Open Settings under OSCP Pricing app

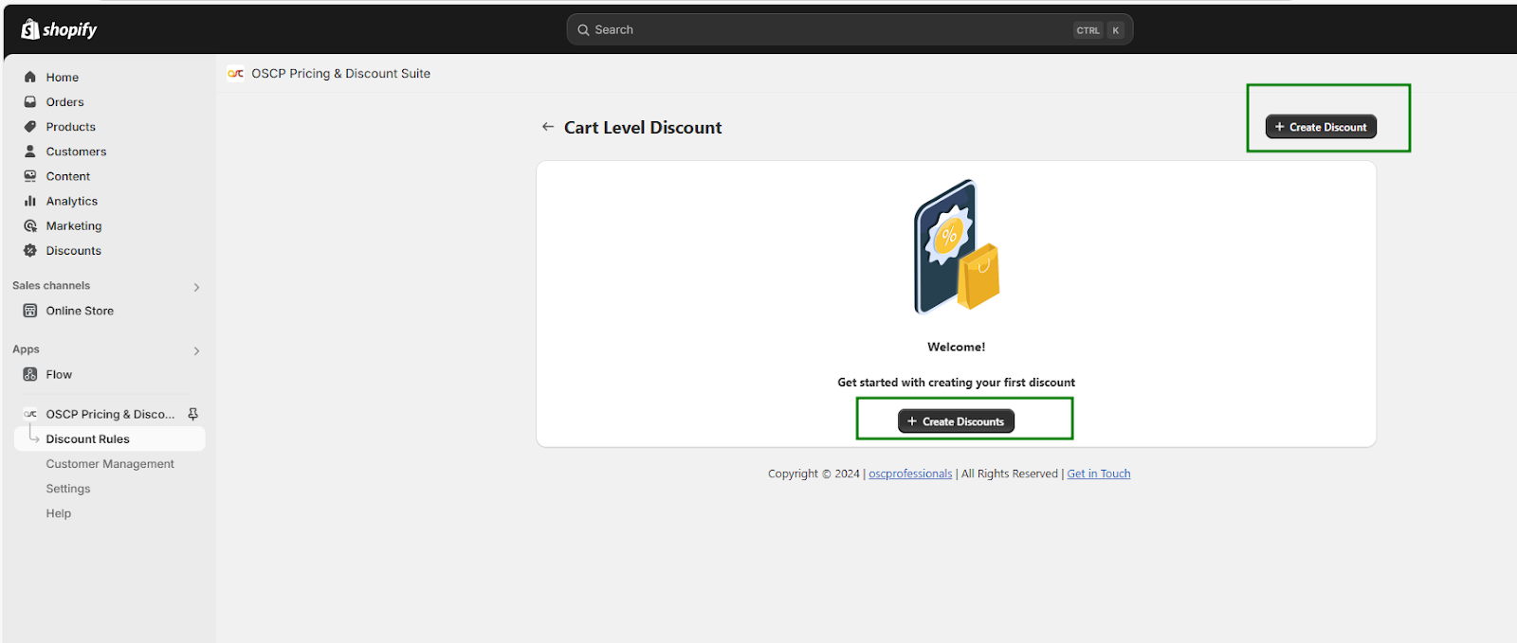tap(68, 489)
